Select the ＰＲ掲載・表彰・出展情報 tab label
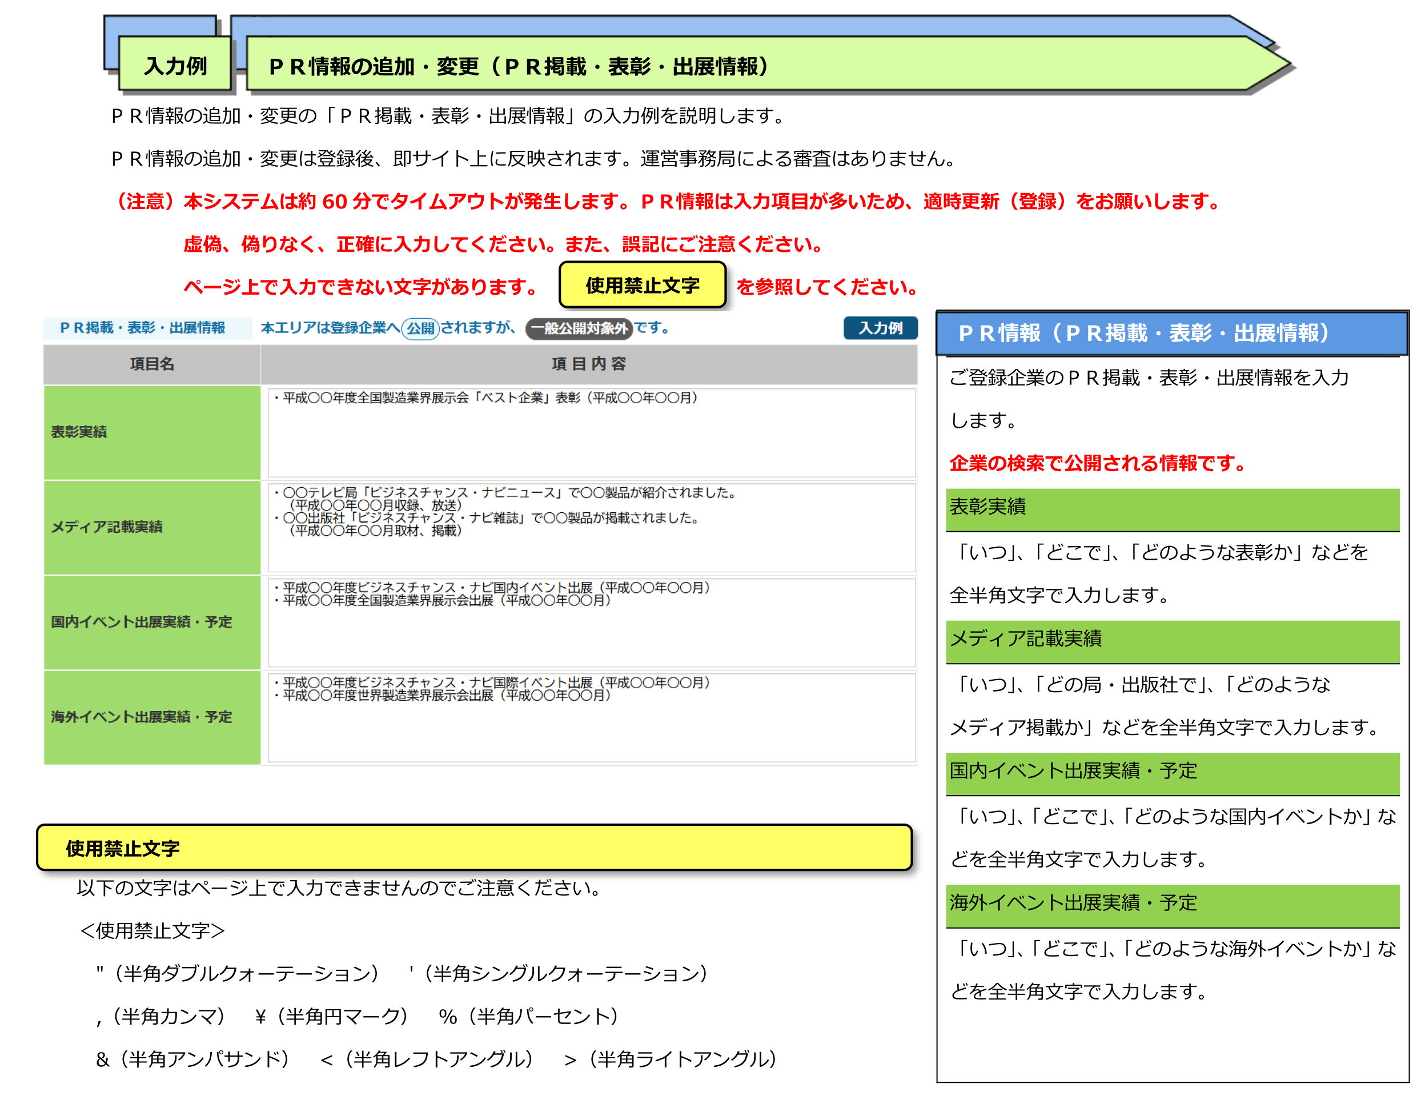Image resolution: width=1417 pixels, height=1100 pixels. pos(143,328)
